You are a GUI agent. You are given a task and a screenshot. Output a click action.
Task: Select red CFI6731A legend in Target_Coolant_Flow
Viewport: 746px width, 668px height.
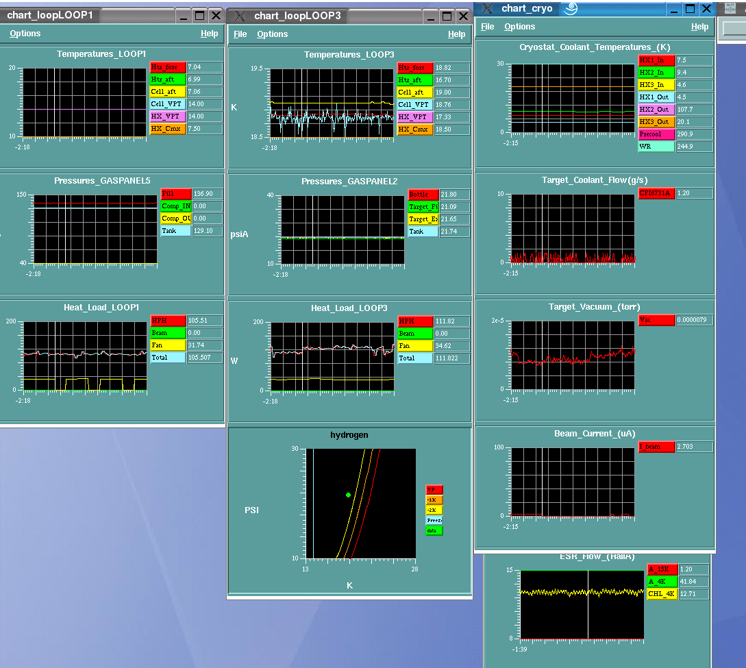click(656, 193)
